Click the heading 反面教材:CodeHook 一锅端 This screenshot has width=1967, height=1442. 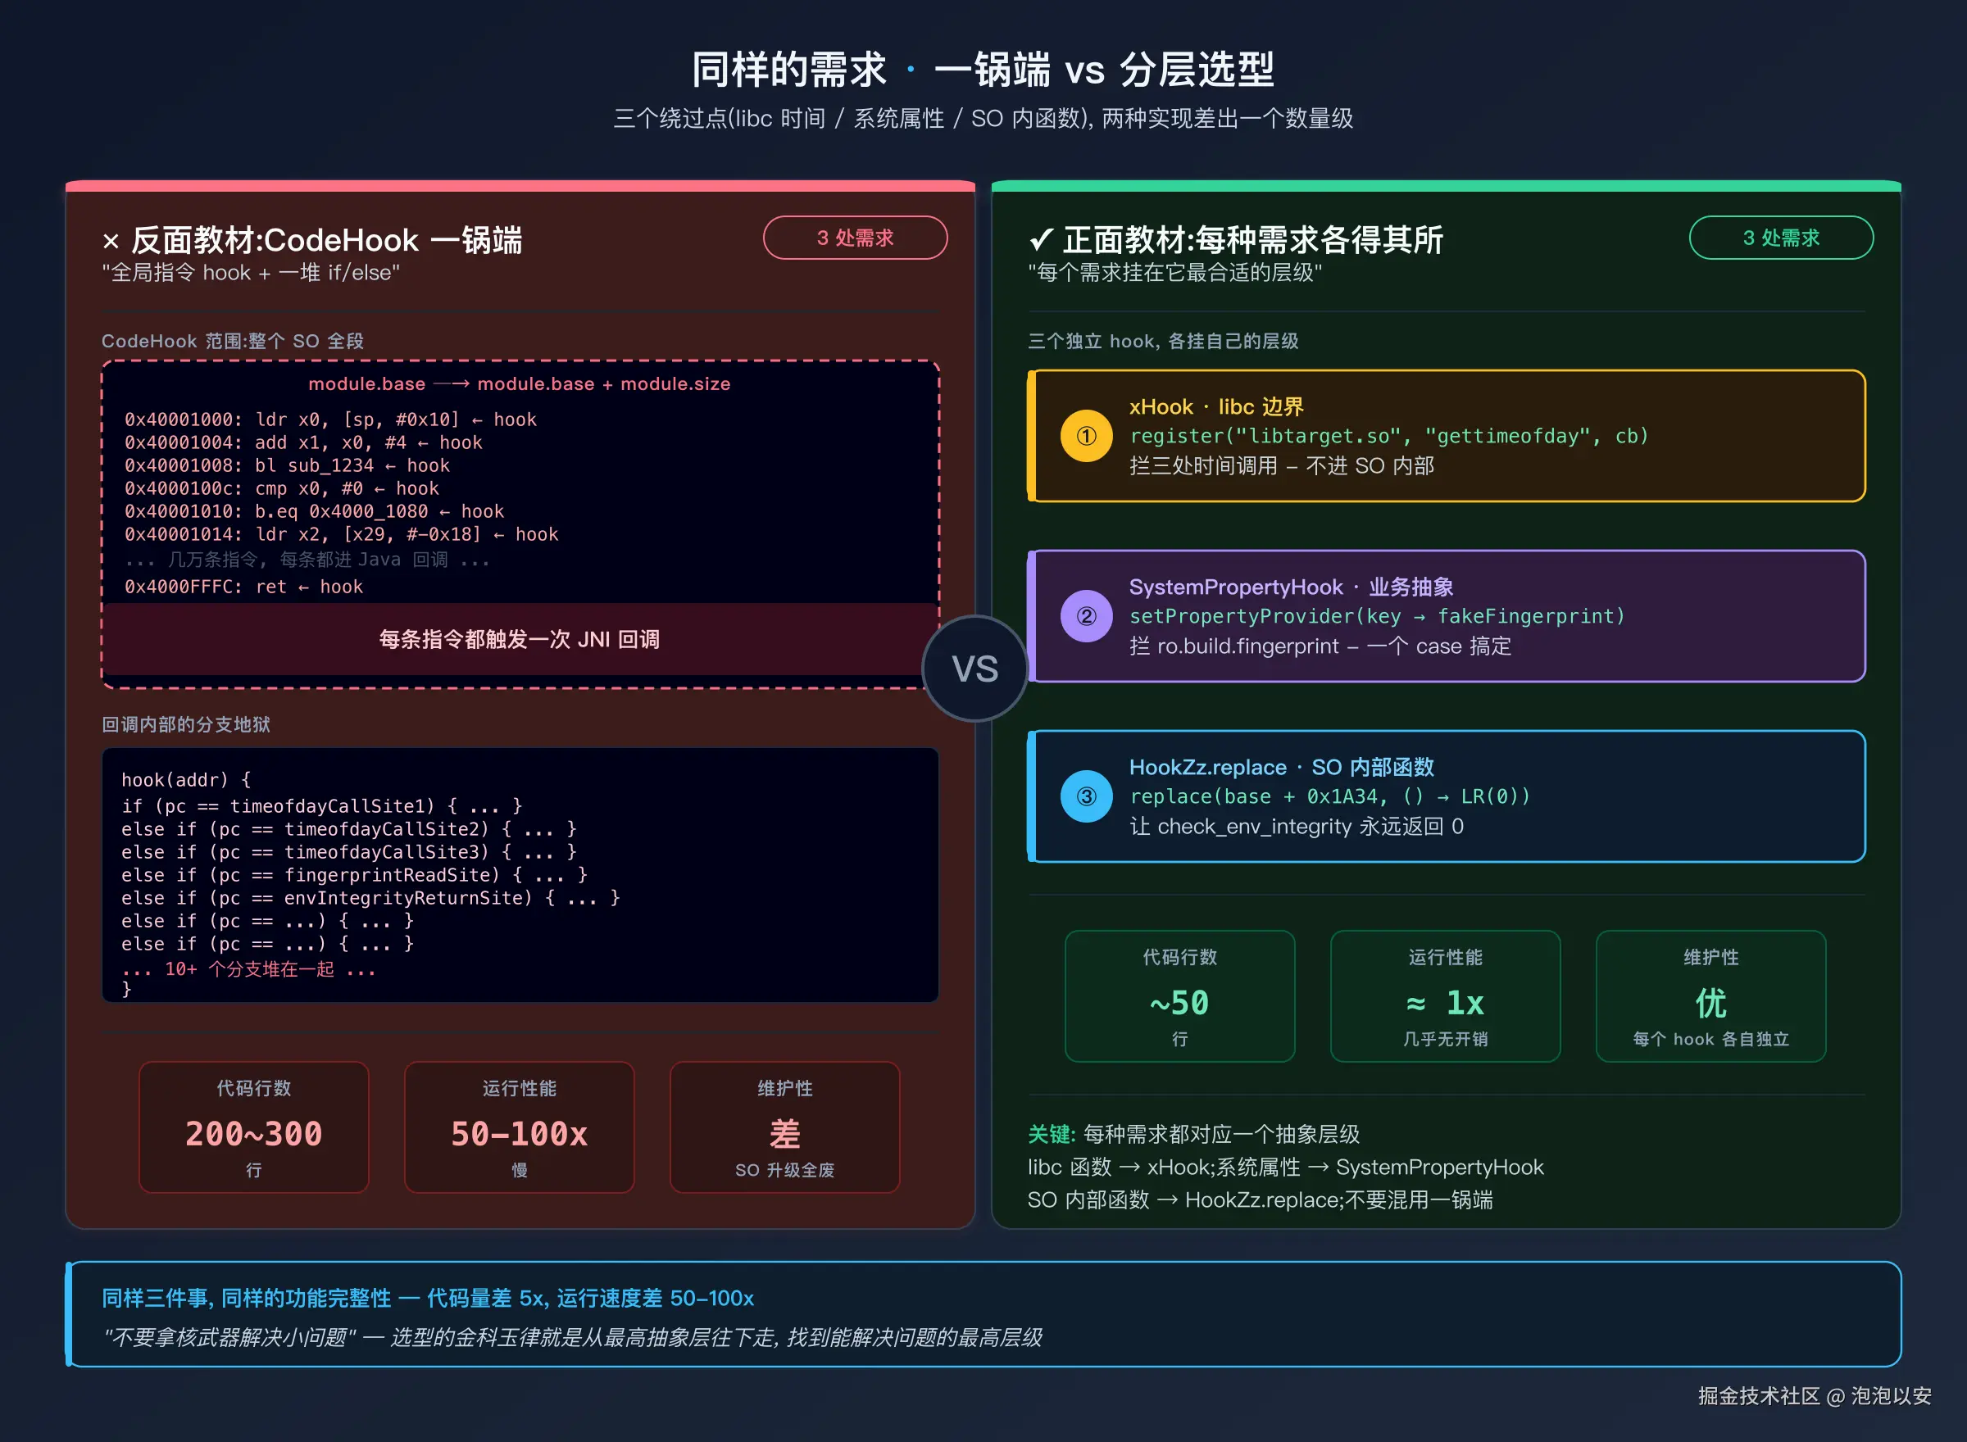click(x=326, y=240)
